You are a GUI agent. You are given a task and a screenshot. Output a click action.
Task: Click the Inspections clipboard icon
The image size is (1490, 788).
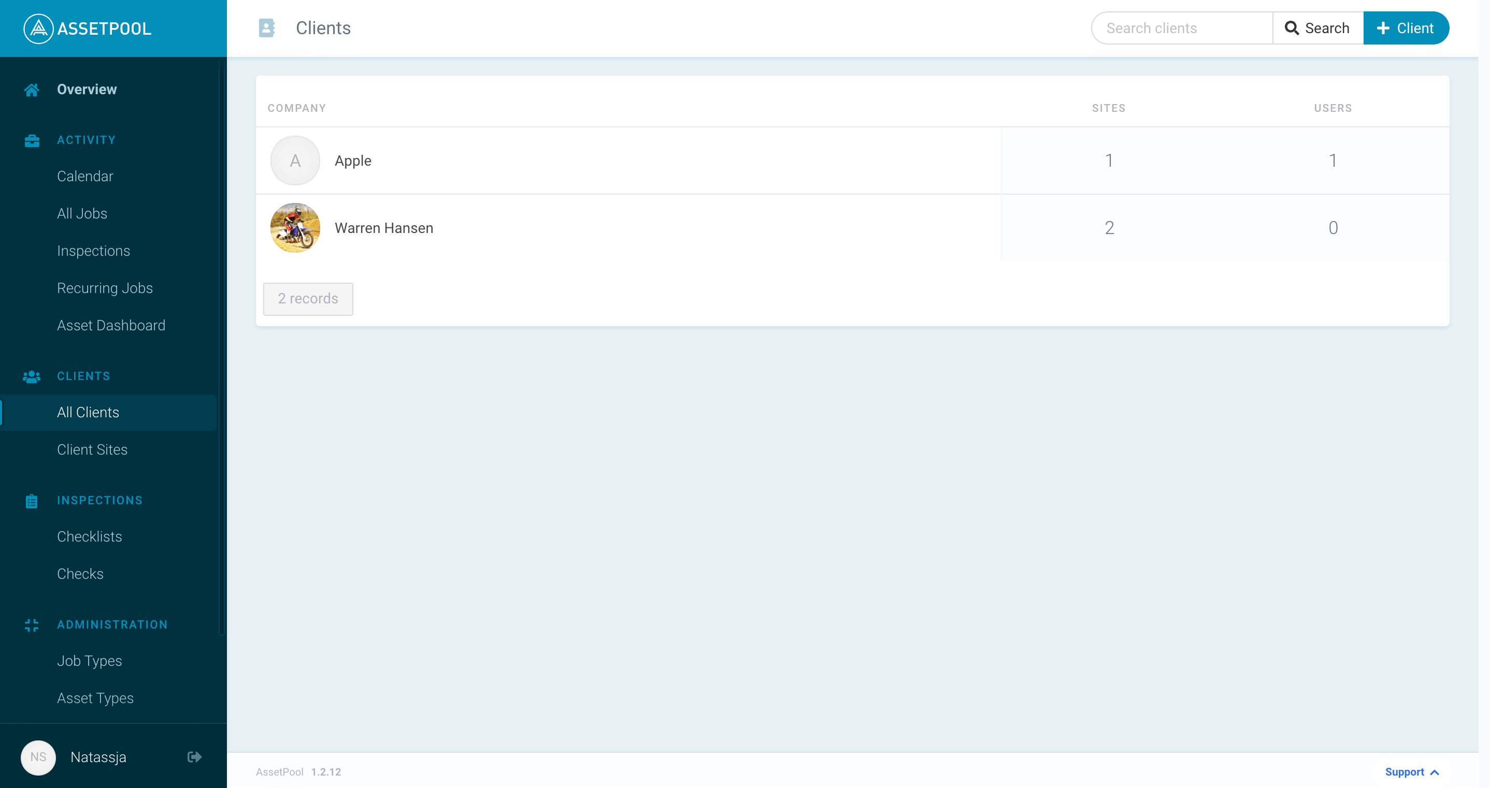31,501
